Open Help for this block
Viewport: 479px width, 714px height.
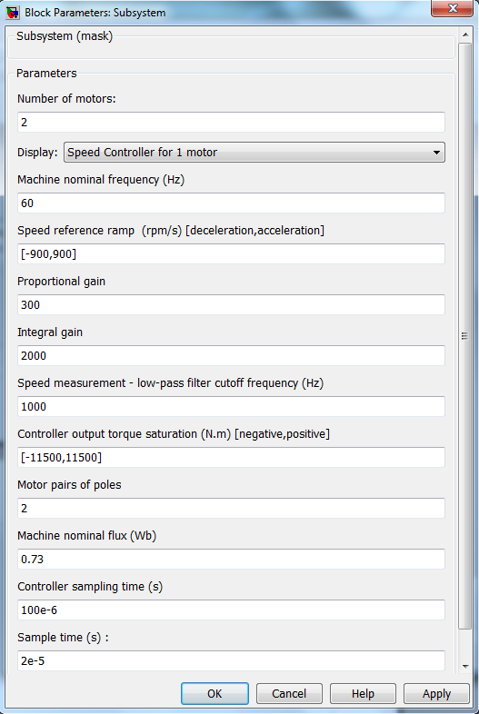[x=363, y=693]
